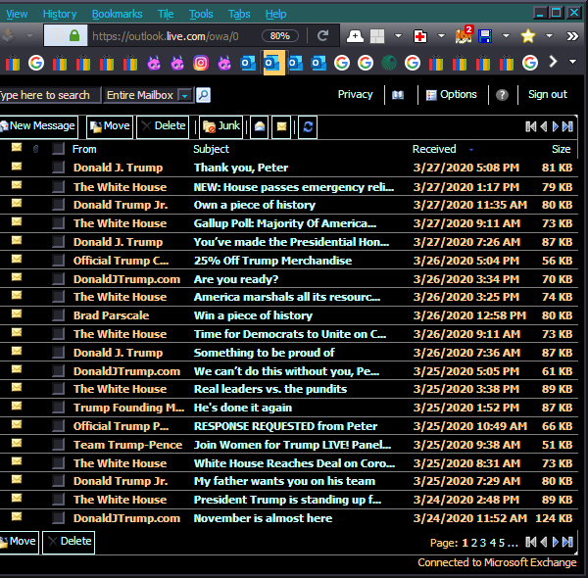Reload the page with browser refresh icon
This screenshot has height=578, width=588.
tap(322, 36)
